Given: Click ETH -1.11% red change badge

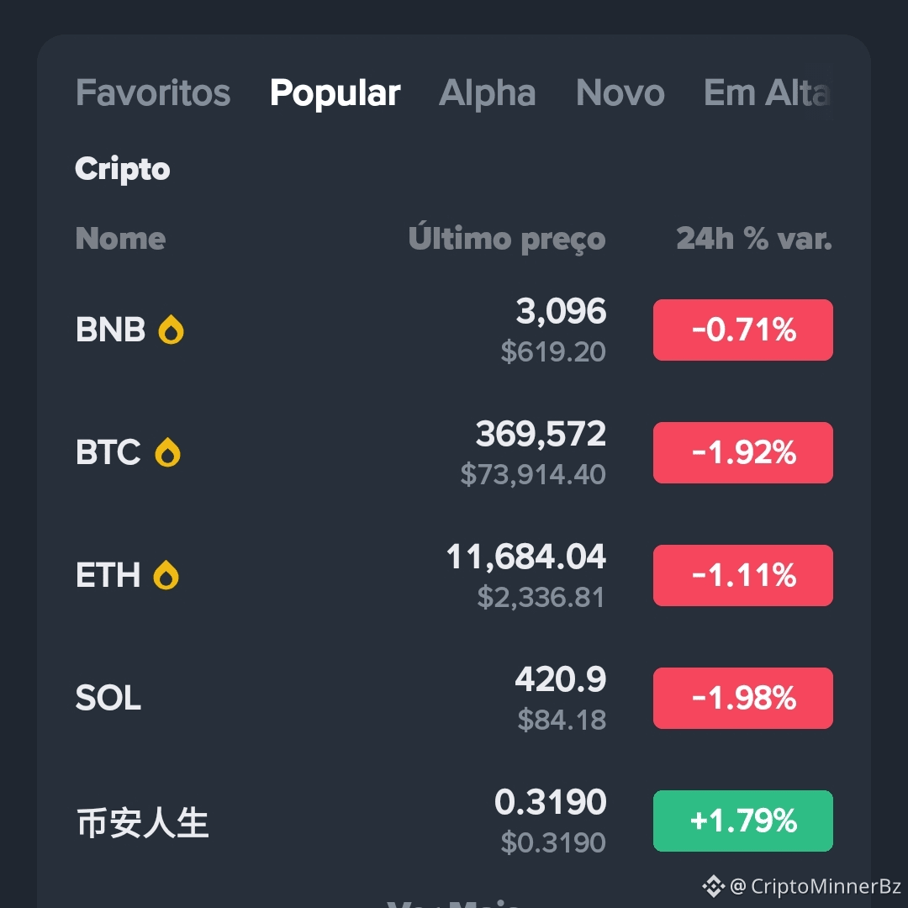Looking at the screenshot, I should [x=743, y=576].
